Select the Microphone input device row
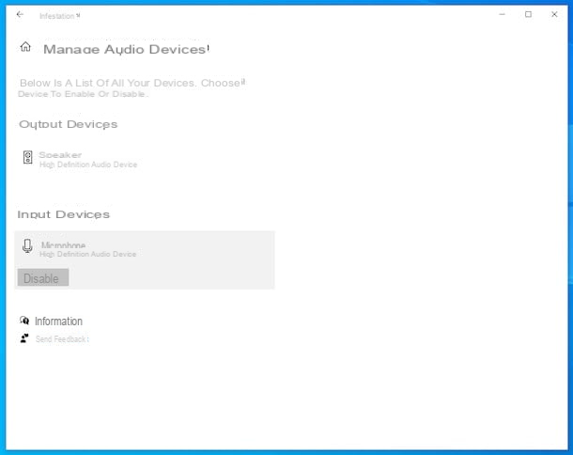 point(145,260)
